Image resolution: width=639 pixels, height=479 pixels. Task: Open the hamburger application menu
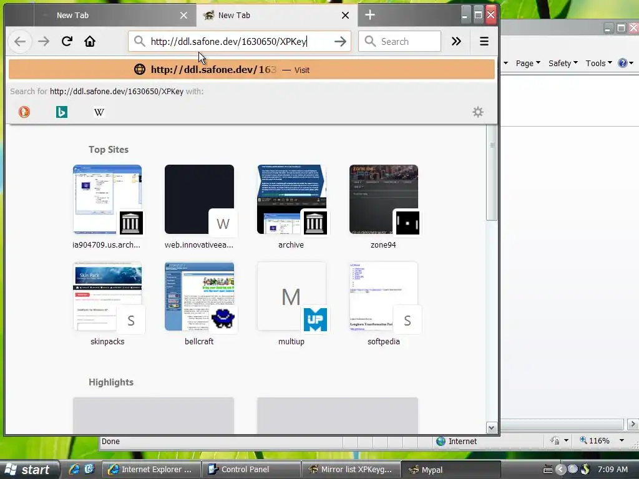(x=484, y=41)
